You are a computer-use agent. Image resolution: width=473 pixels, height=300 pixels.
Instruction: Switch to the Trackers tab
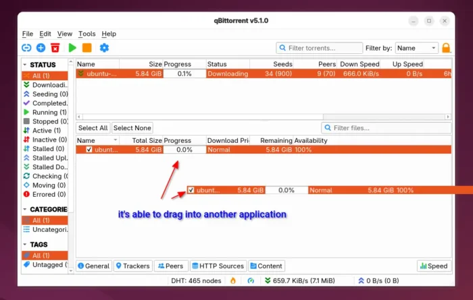point(133,266)
